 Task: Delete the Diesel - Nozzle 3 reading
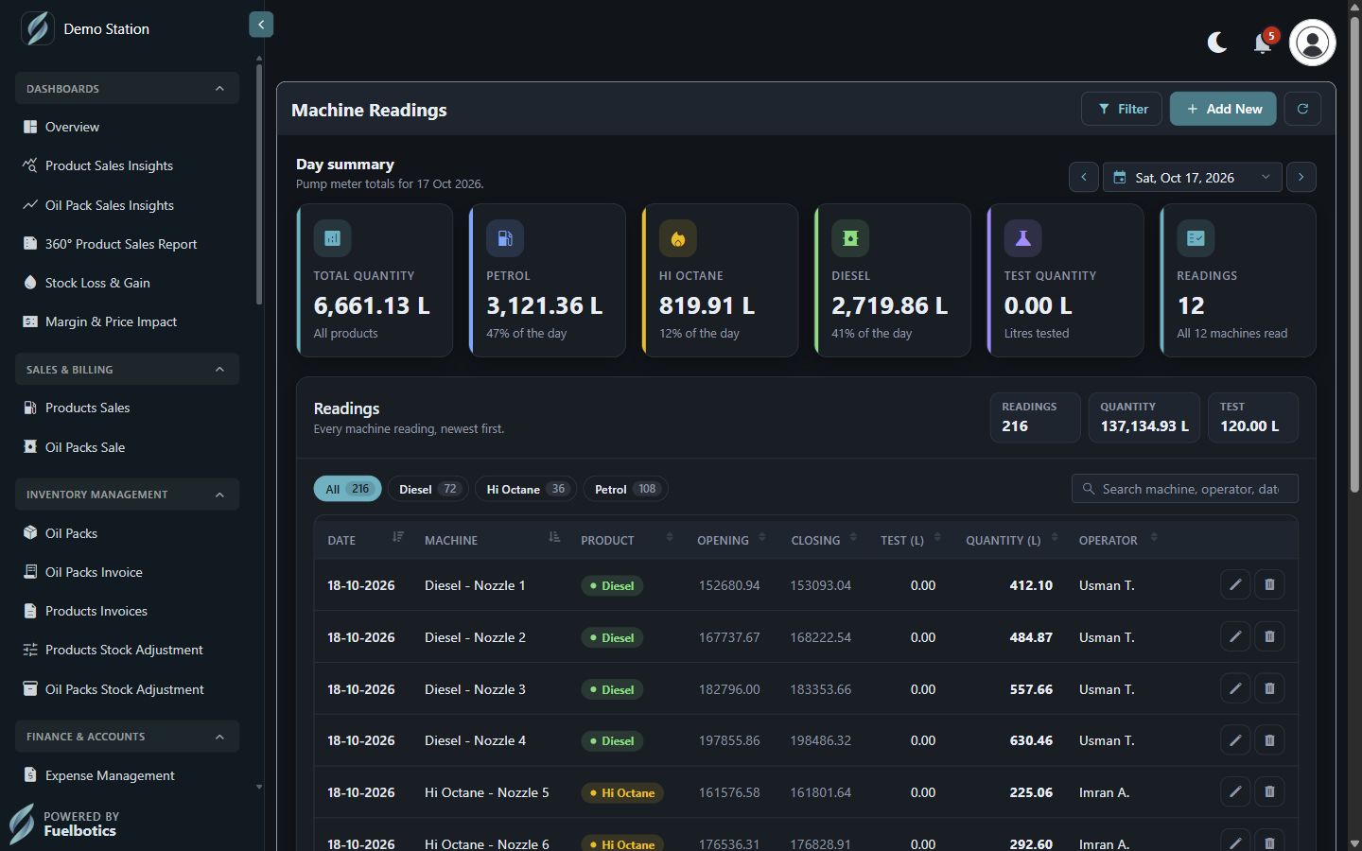point(1269,688)
